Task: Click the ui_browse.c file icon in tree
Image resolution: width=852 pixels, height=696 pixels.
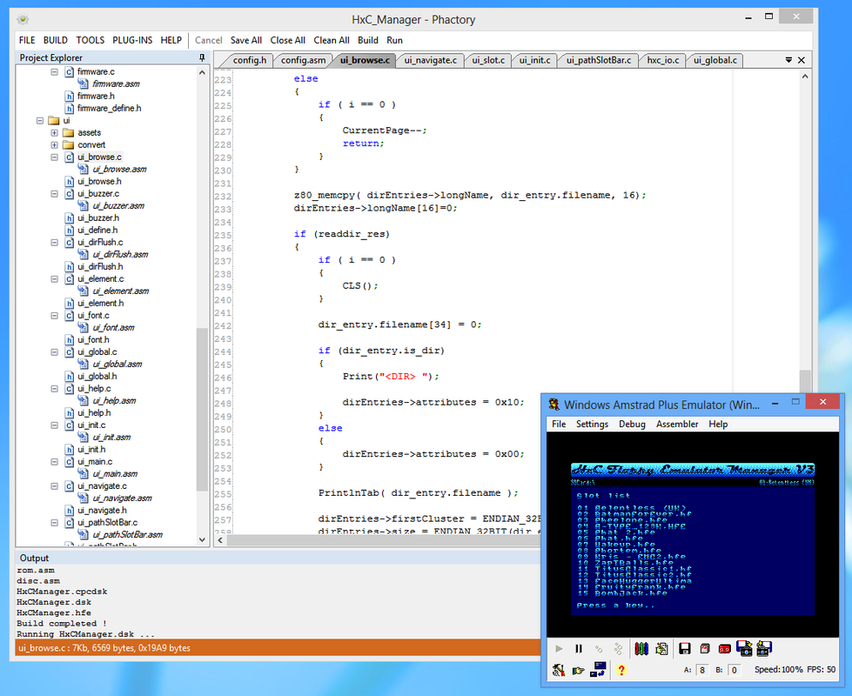Action: (x=70, y=157)
